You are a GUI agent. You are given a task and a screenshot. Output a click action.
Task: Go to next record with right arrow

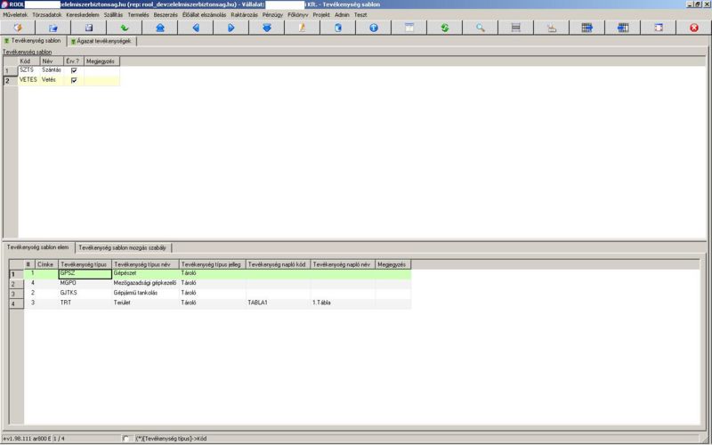(x=231, y=28)
